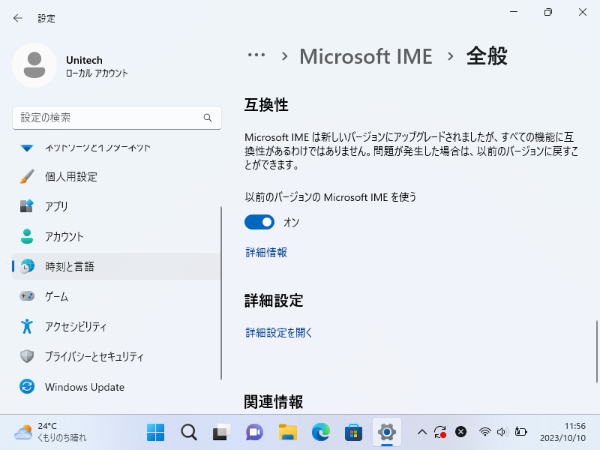
Task: Click the sidebar navigation scrollbar
Action: click(221, 293)
